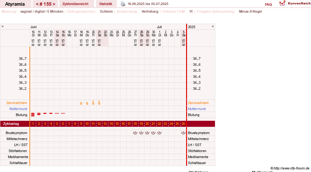Click the 6:15 time under 27. Fr
Image resolution: width=311 pixels, height=172 pixels.
[135, 42]
